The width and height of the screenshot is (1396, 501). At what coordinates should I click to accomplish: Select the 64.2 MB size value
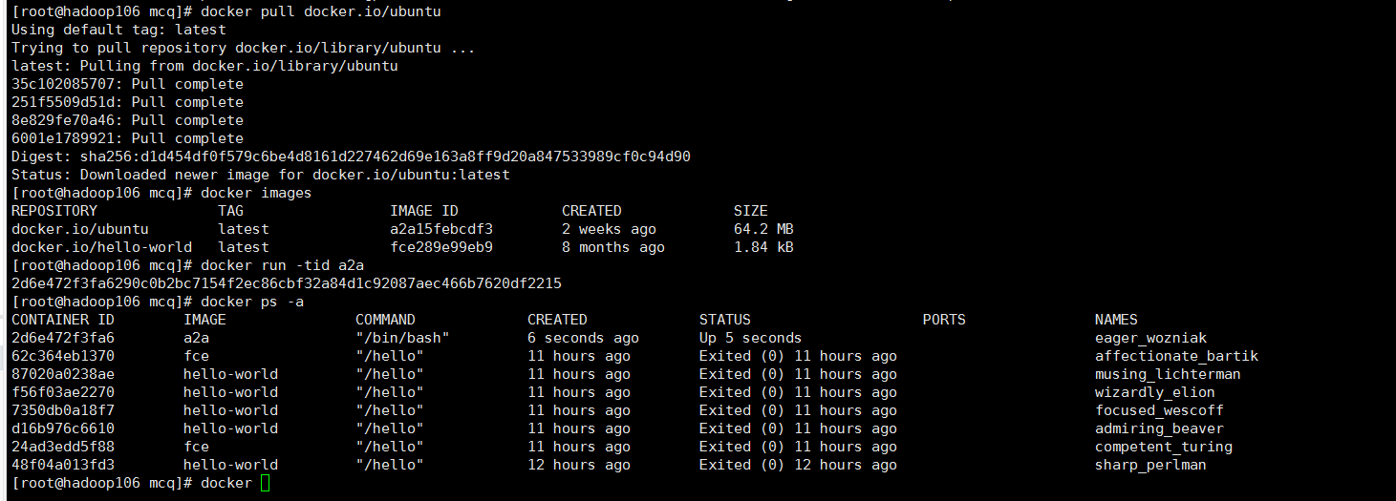(763, 229)
